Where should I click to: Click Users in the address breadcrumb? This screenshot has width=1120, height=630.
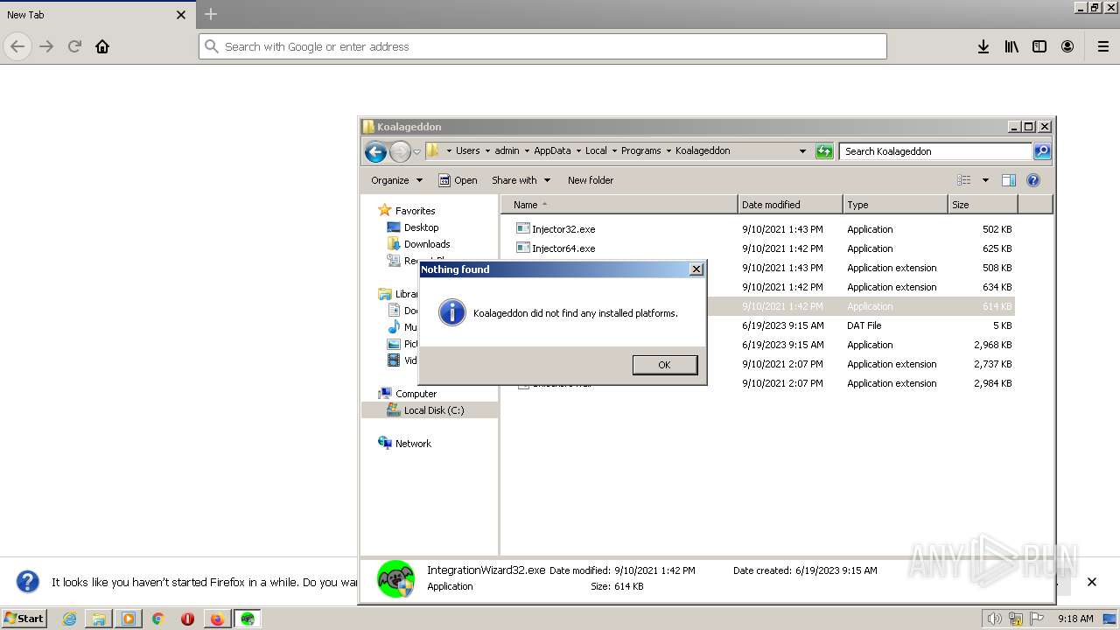pyautogui.click(x=468, y=150)
